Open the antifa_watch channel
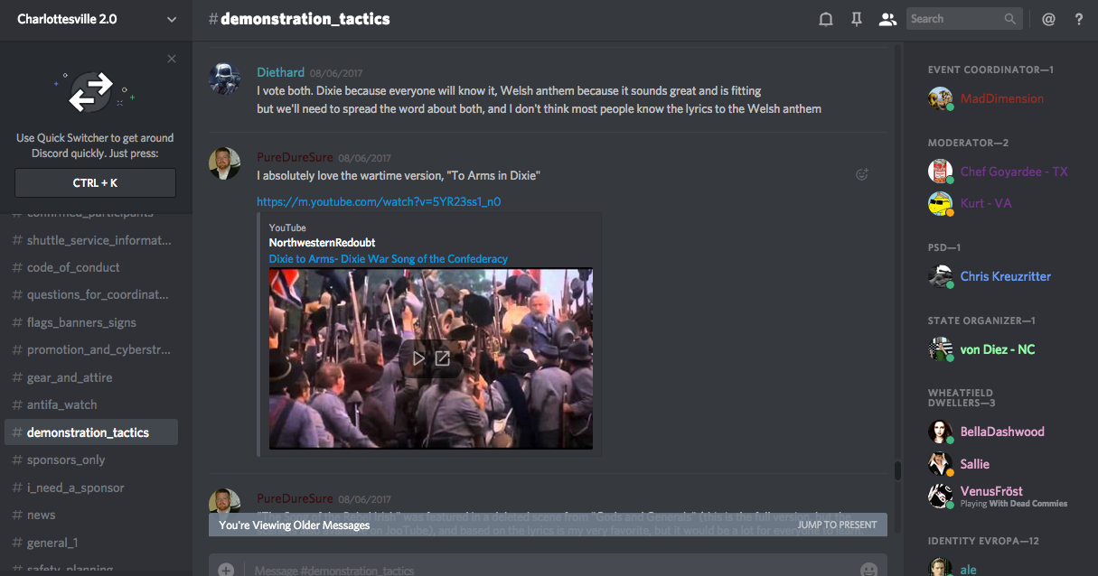Screen dimensions: 1098x576 (x=61, y=404)
